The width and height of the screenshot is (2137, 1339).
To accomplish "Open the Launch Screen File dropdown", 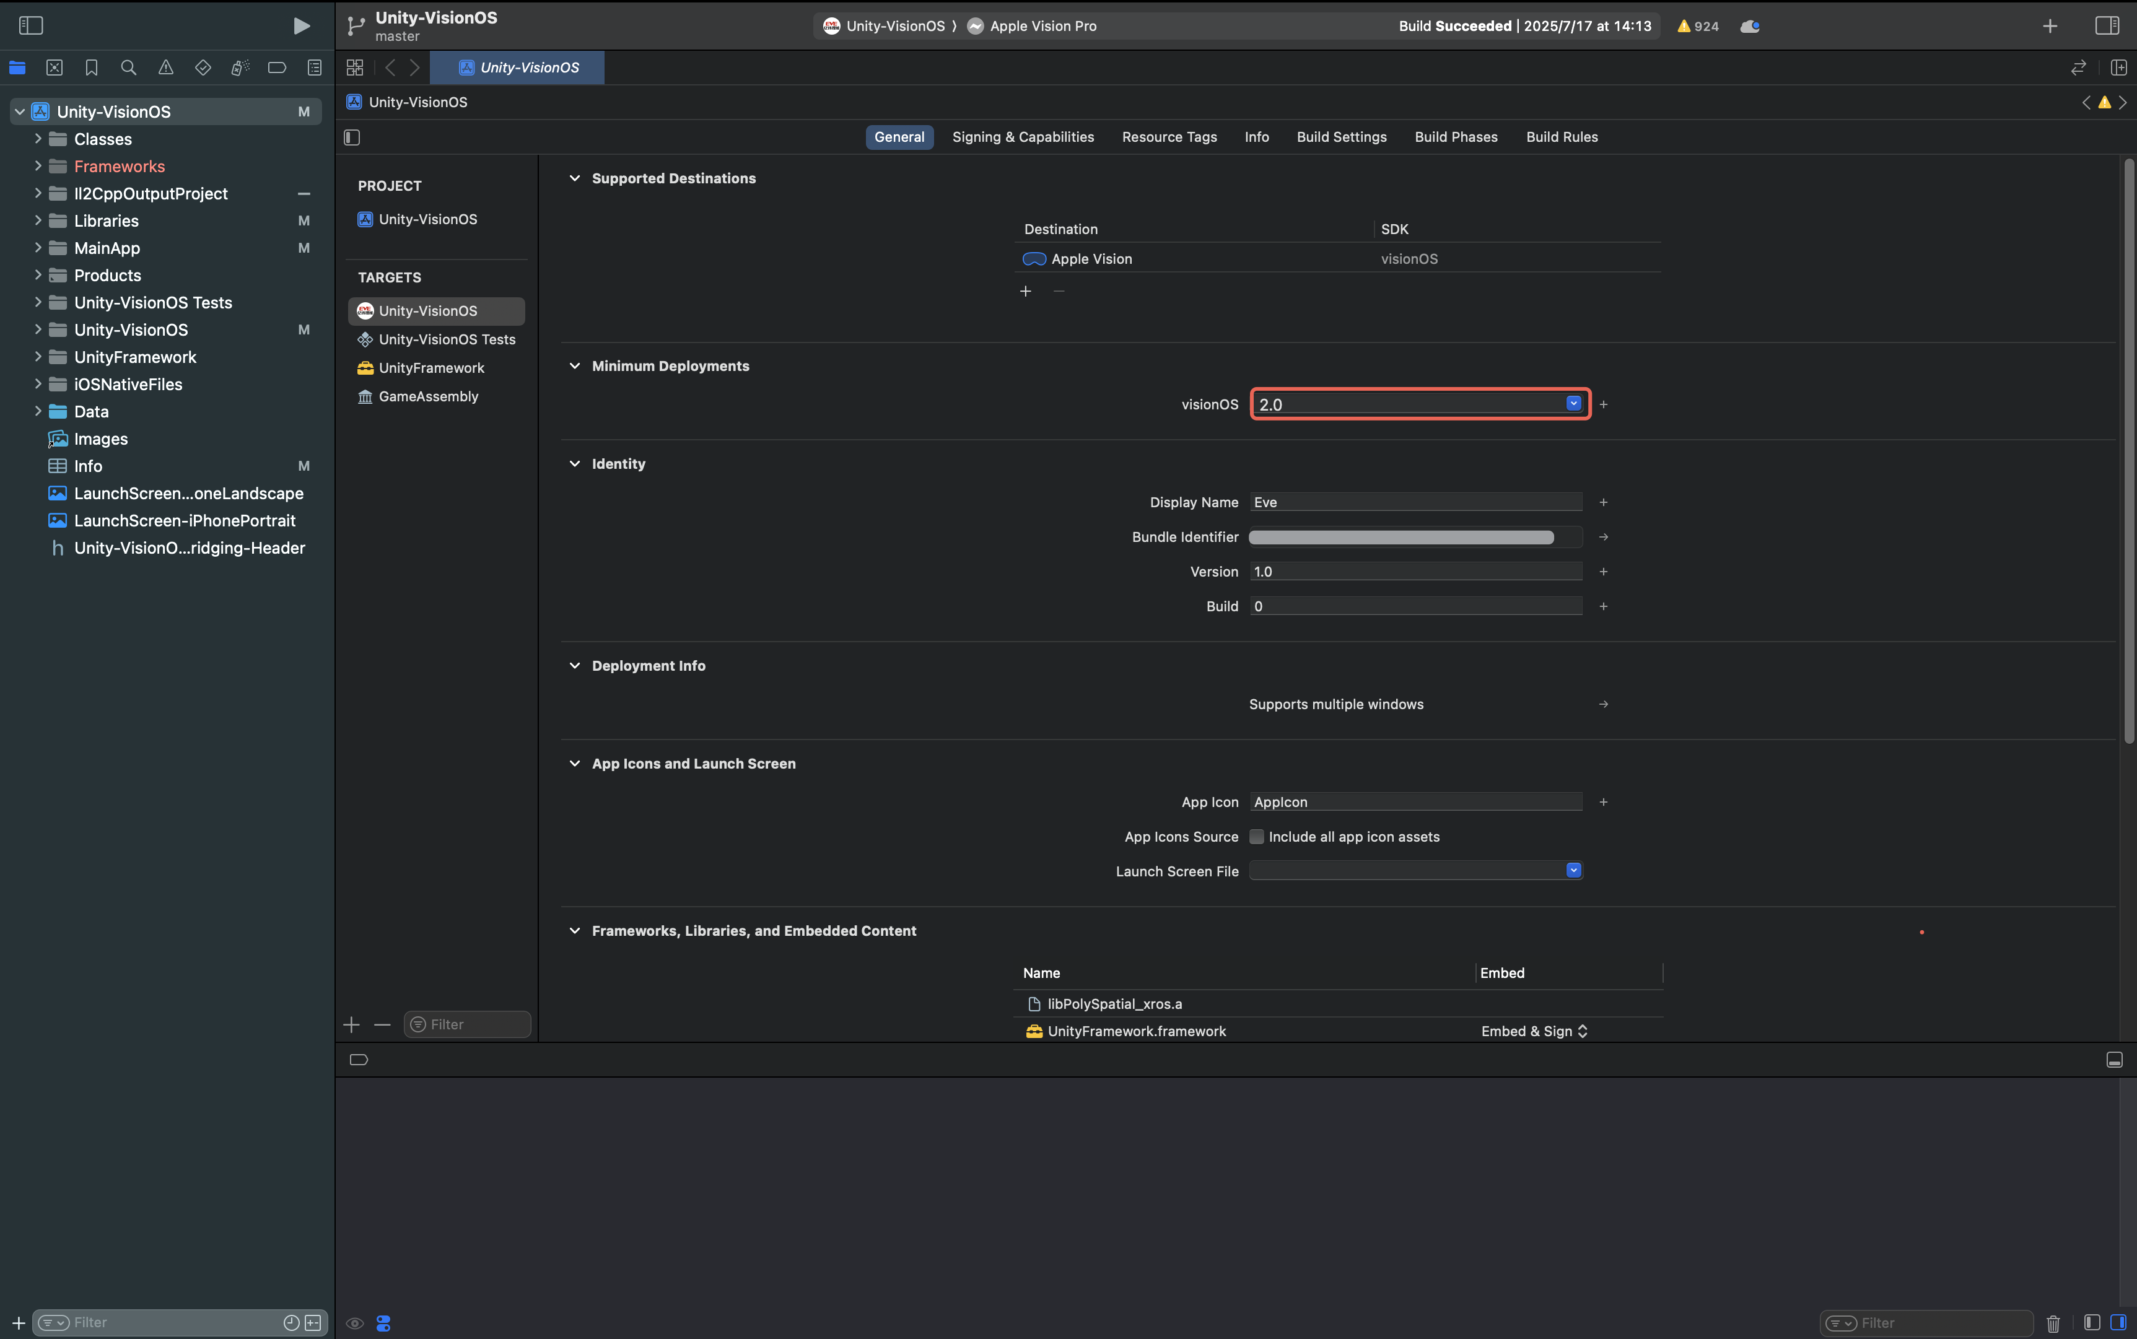I will pos(1574,871).
